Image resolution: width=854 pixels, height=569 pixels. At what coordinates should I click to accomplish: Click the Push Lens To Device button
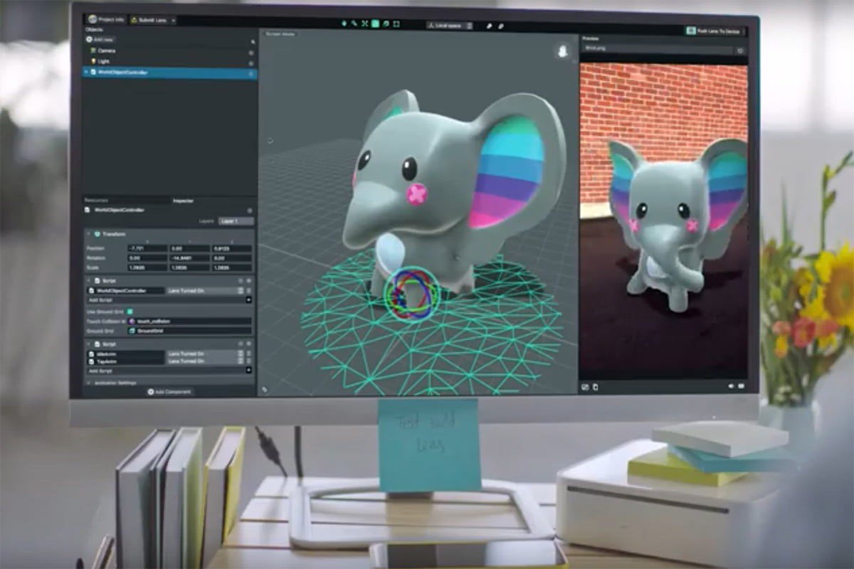coord(716,31)
